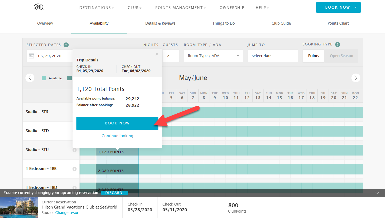Click the Hilton logo icon
Image resolution: width=385 pixels, height=218 pixels.
coord(39,7)
